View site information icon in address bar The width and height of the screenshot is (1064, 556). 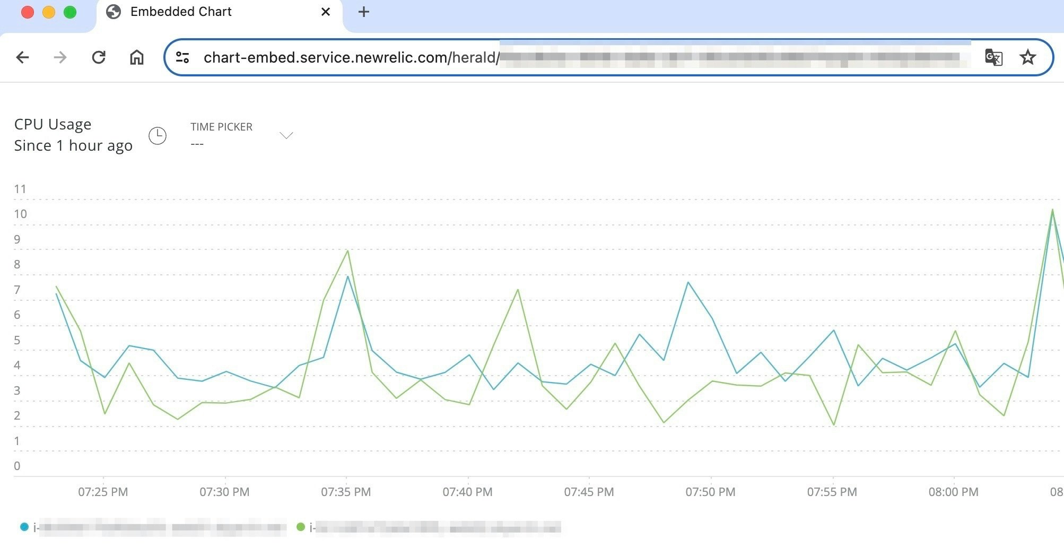(182, 57)
